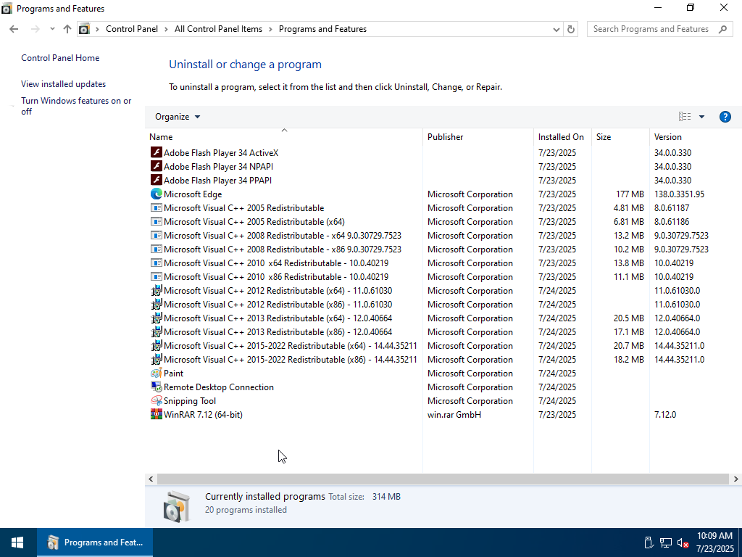This screenshot has width=742, height=557.
Task: Click the Search Programs and Features box
Action: (651, 29)
